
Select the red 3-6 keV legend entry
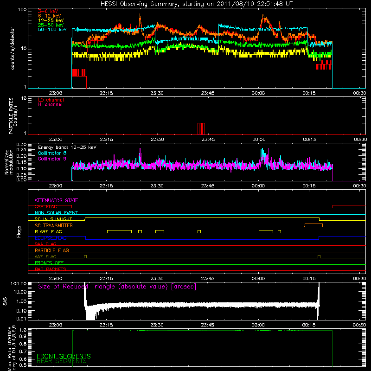tap(48, 11)
